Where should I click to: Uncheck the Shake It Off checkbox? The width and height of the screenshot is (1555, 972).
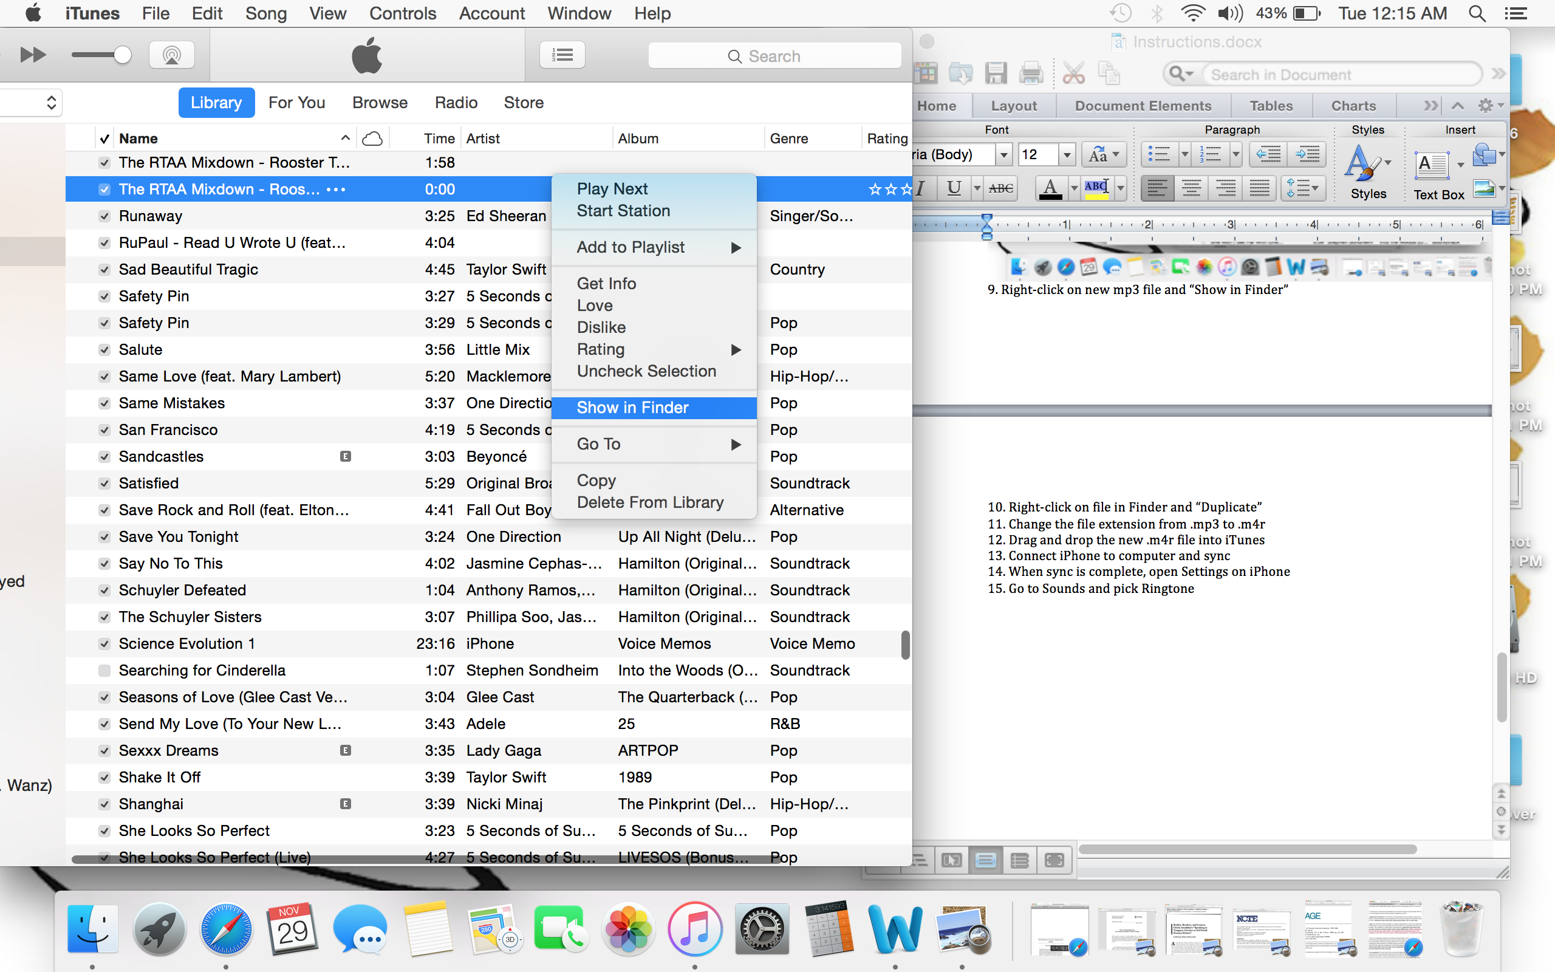coord(104,777)
